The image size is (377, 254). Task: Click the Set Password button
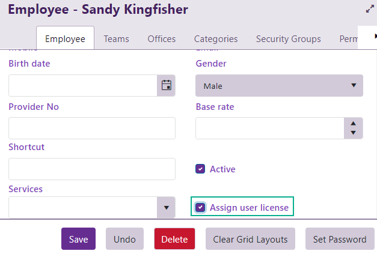coord(340,239)
